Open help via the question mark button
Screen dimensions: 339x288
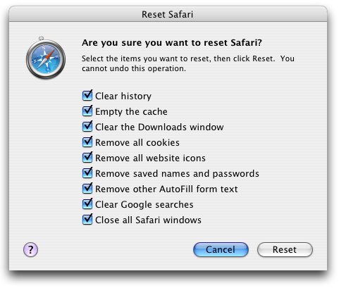point(30,249)
